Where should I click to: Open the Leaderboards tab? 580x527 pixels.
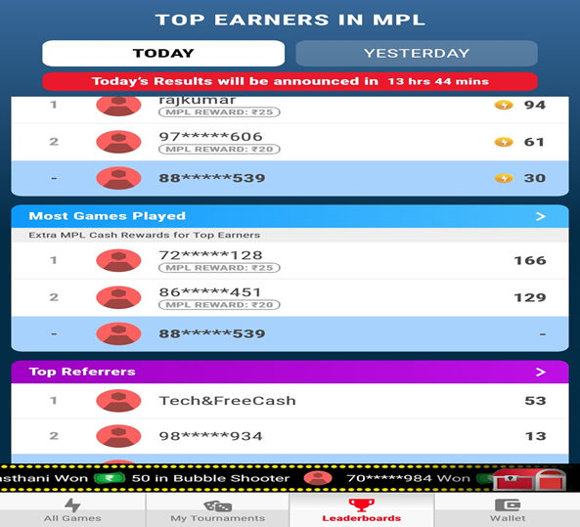pos(361,510)
